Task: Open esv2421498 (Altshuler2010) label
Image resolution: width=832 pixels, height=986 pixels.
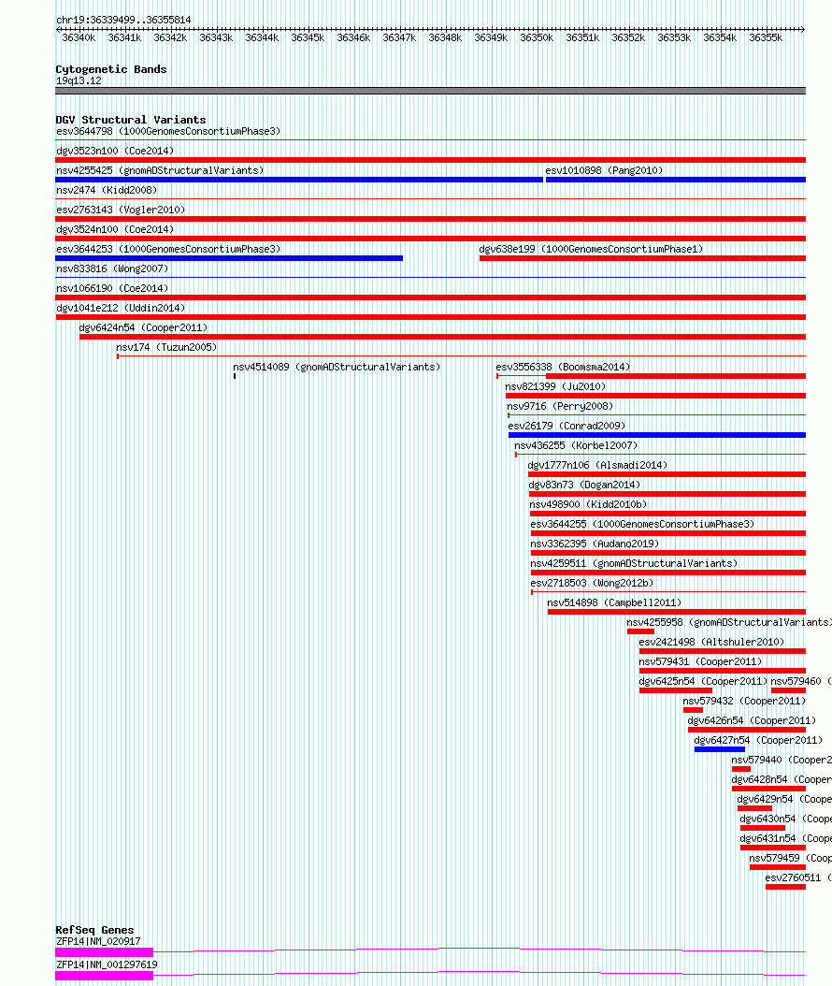Action: pos(711,642)
